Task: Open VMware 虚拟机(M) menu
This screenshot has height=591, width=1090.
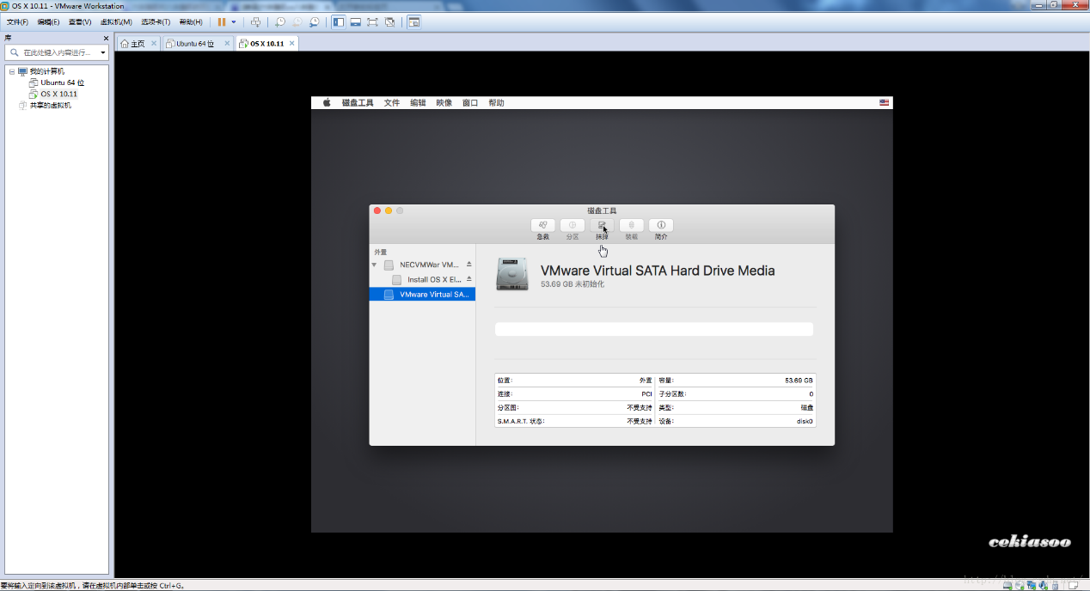Action: pyautogui.click(x=116, y=21)
